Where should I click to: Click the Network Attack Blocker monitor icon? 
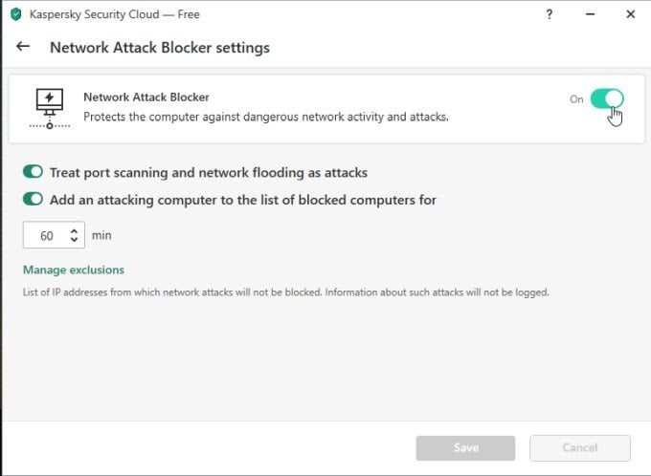49,107
